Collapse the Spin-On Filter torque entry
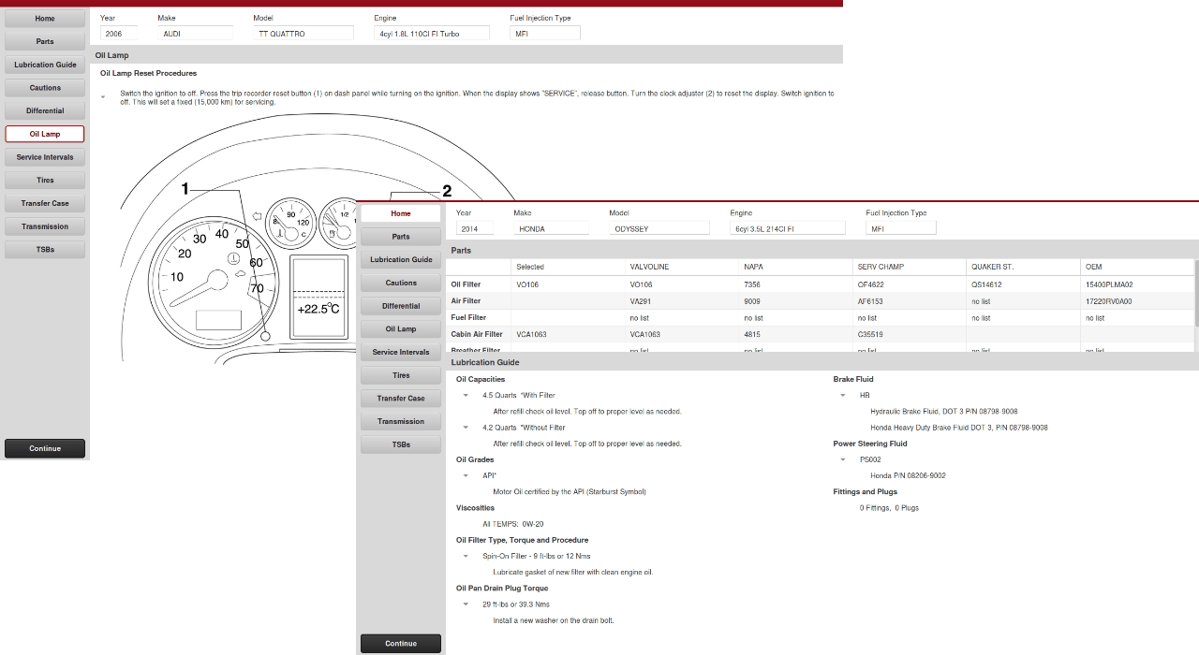Image resolution: width=1199 pixels, height=655 pixels. (466, 556)
